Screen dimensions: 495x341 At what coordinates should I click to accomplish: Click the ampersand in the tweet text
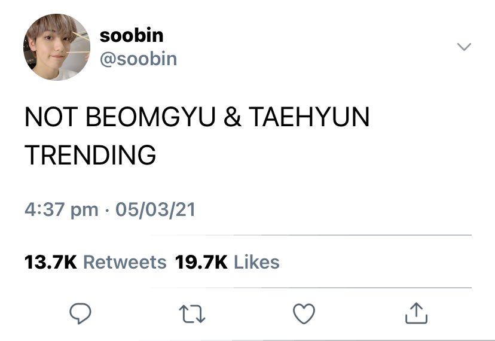(x=233, y=117)
